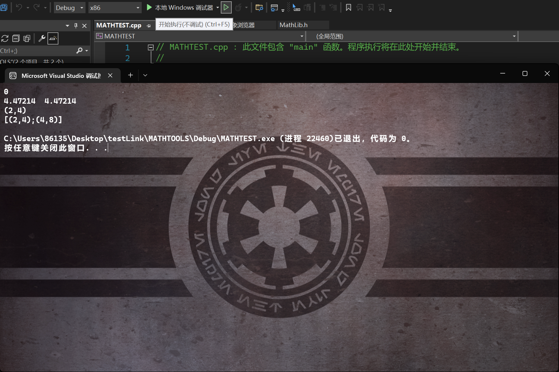This screenshot has height=372, width=559.
Task: Expand the debugger target dropdown arrow
Action: tap(218, 7)
